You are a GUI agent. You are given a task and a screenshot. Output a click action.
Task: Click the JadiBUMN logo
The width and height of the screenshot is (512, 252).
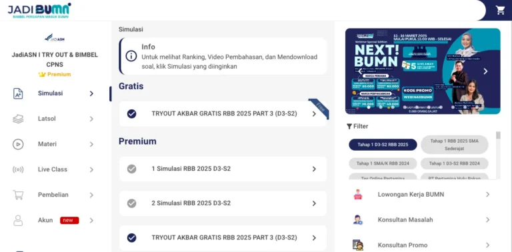tap(39, 11)
